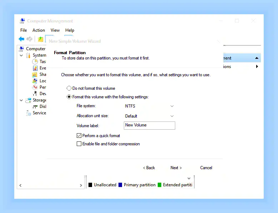This screenshot has height=213, width=278.
Task: Click the gray Forward arrow toolbar icon
Action: pos(30,39)
